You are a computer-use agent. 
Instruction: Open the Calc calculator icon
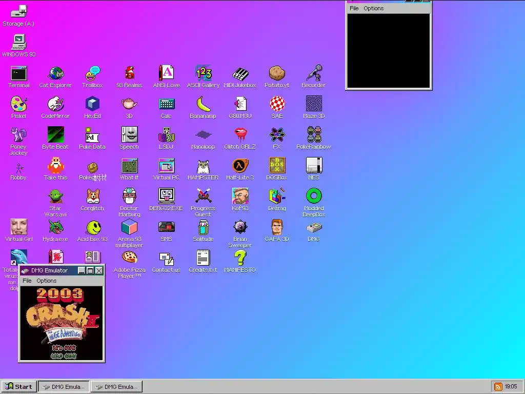[x=166, y=108]
